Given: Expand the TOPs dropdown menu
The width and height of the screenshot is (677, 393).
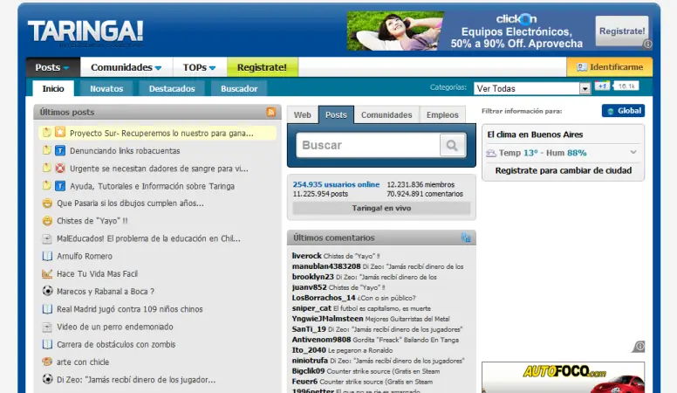Looking at the screenshot, I should [x=199, y=67].
